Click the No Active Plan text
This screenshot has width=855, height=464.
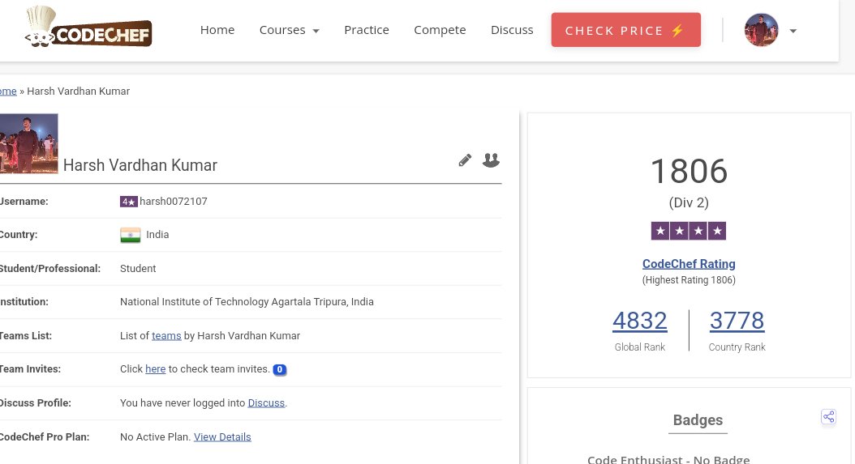(x=156, y=436)
